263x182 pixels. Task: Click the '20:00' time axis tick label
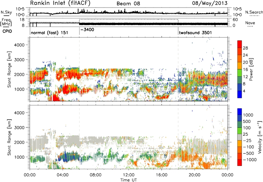coord(194,175)
